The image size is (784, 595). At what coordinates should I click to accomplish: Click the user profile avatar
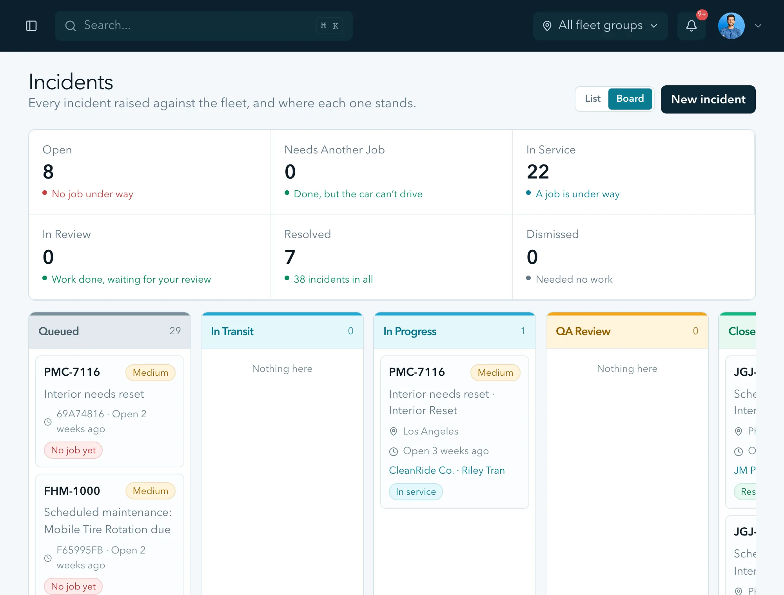pos(731,26)
